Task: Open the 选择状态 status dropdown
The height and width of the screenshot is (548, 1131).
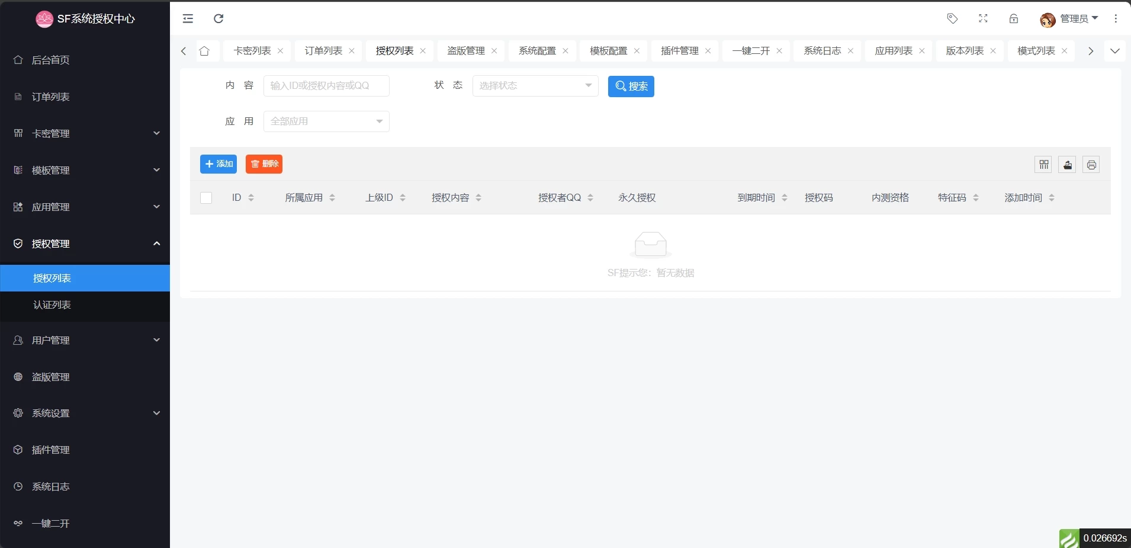Action: pyautogui.click(x=535, y=86)
